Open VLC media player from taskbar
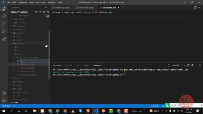Image resolution: width=203 pixels, height=114 pixels. (x=73, y=111)
